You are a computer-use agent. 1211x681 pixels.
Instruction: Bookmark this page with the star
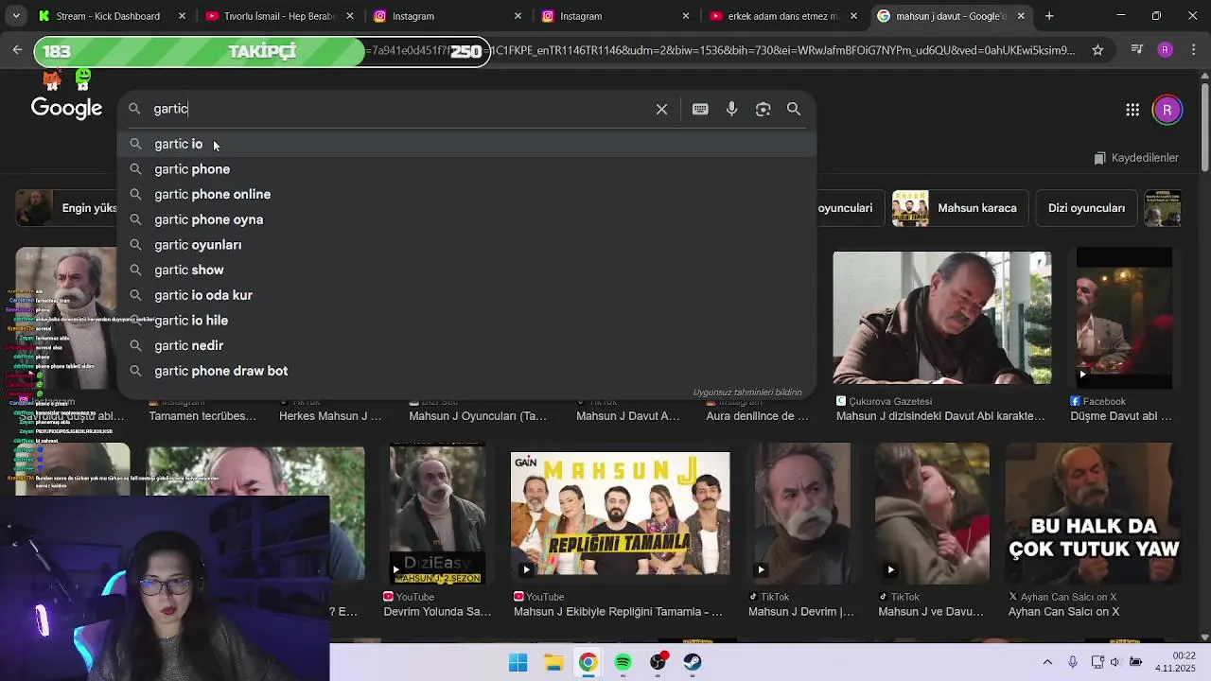click(x=1097, y=50)
